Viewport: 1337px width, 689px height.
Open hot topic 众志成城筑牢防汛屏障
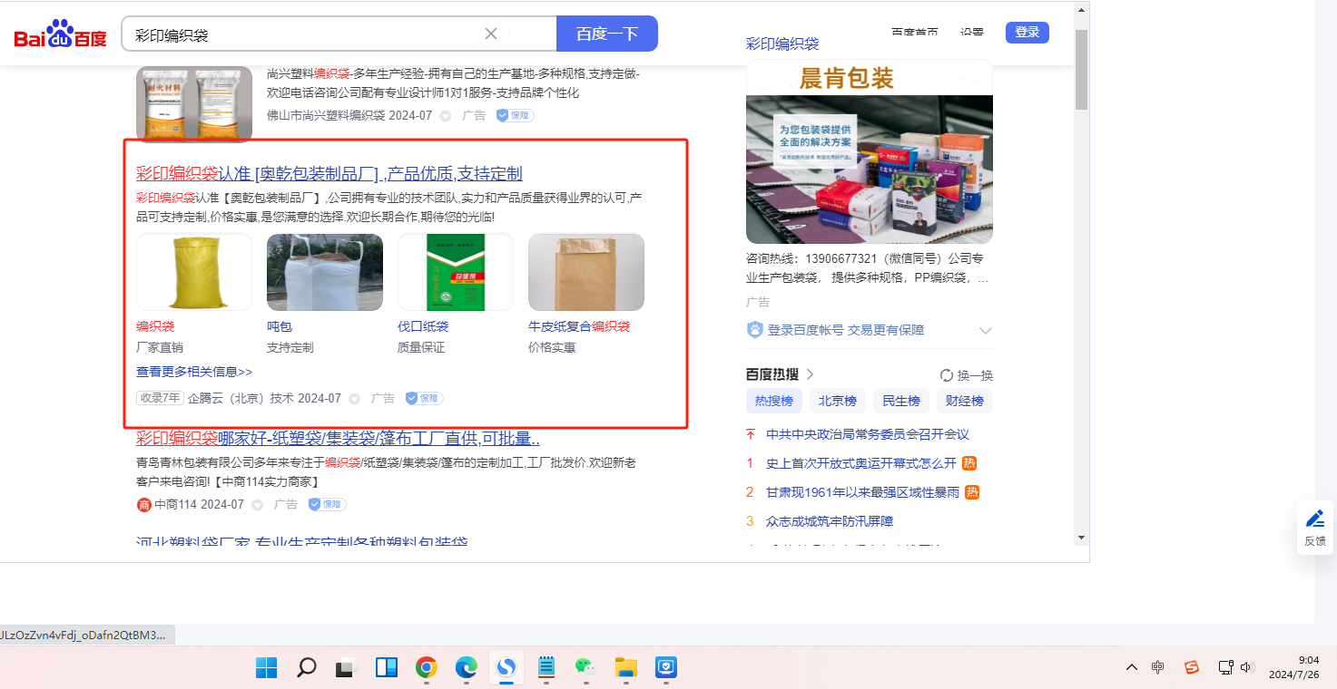coord(830,521)
